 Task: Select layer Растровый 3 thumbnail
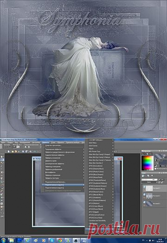[149, 188]
